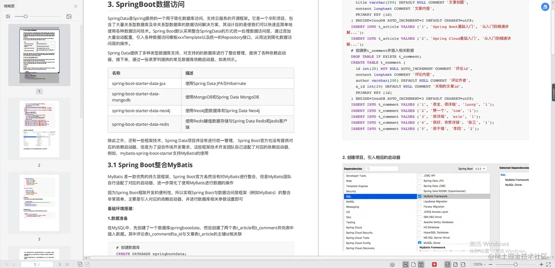Viewport: 555px width, 268px height.
Task: Click the '3.1 Spring Boot整合MyBatis' heading
Action: (x=150, y=165)
